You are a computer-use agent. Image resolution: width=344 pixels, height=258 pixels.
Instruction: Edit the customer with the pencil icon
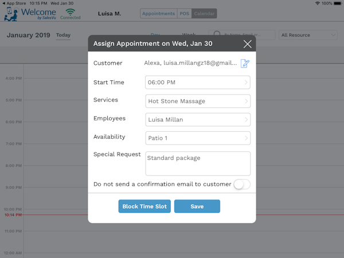(x=245, y=64)
